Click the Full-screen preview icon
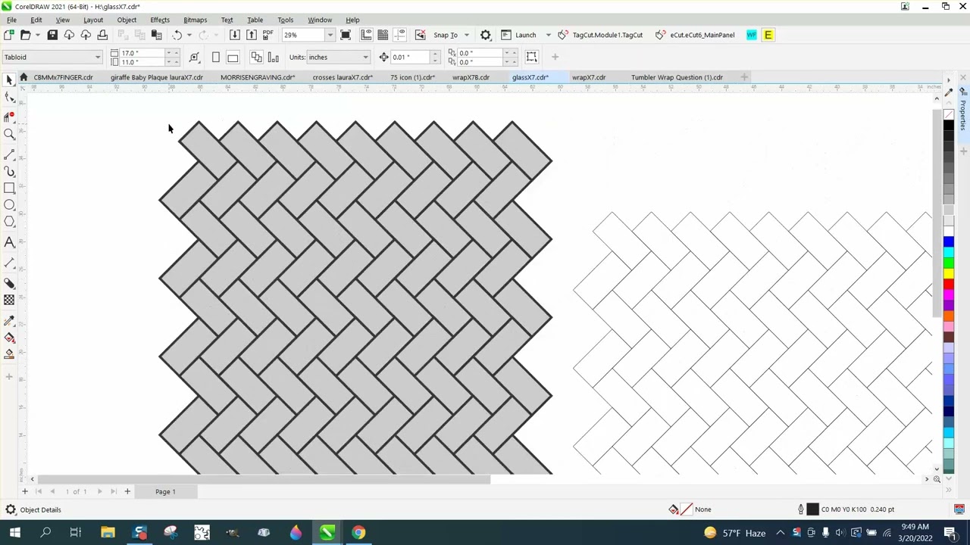 coord(346,35)
